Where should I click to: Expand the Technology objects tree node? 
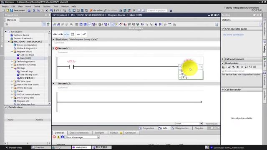(x=12, y=61)
